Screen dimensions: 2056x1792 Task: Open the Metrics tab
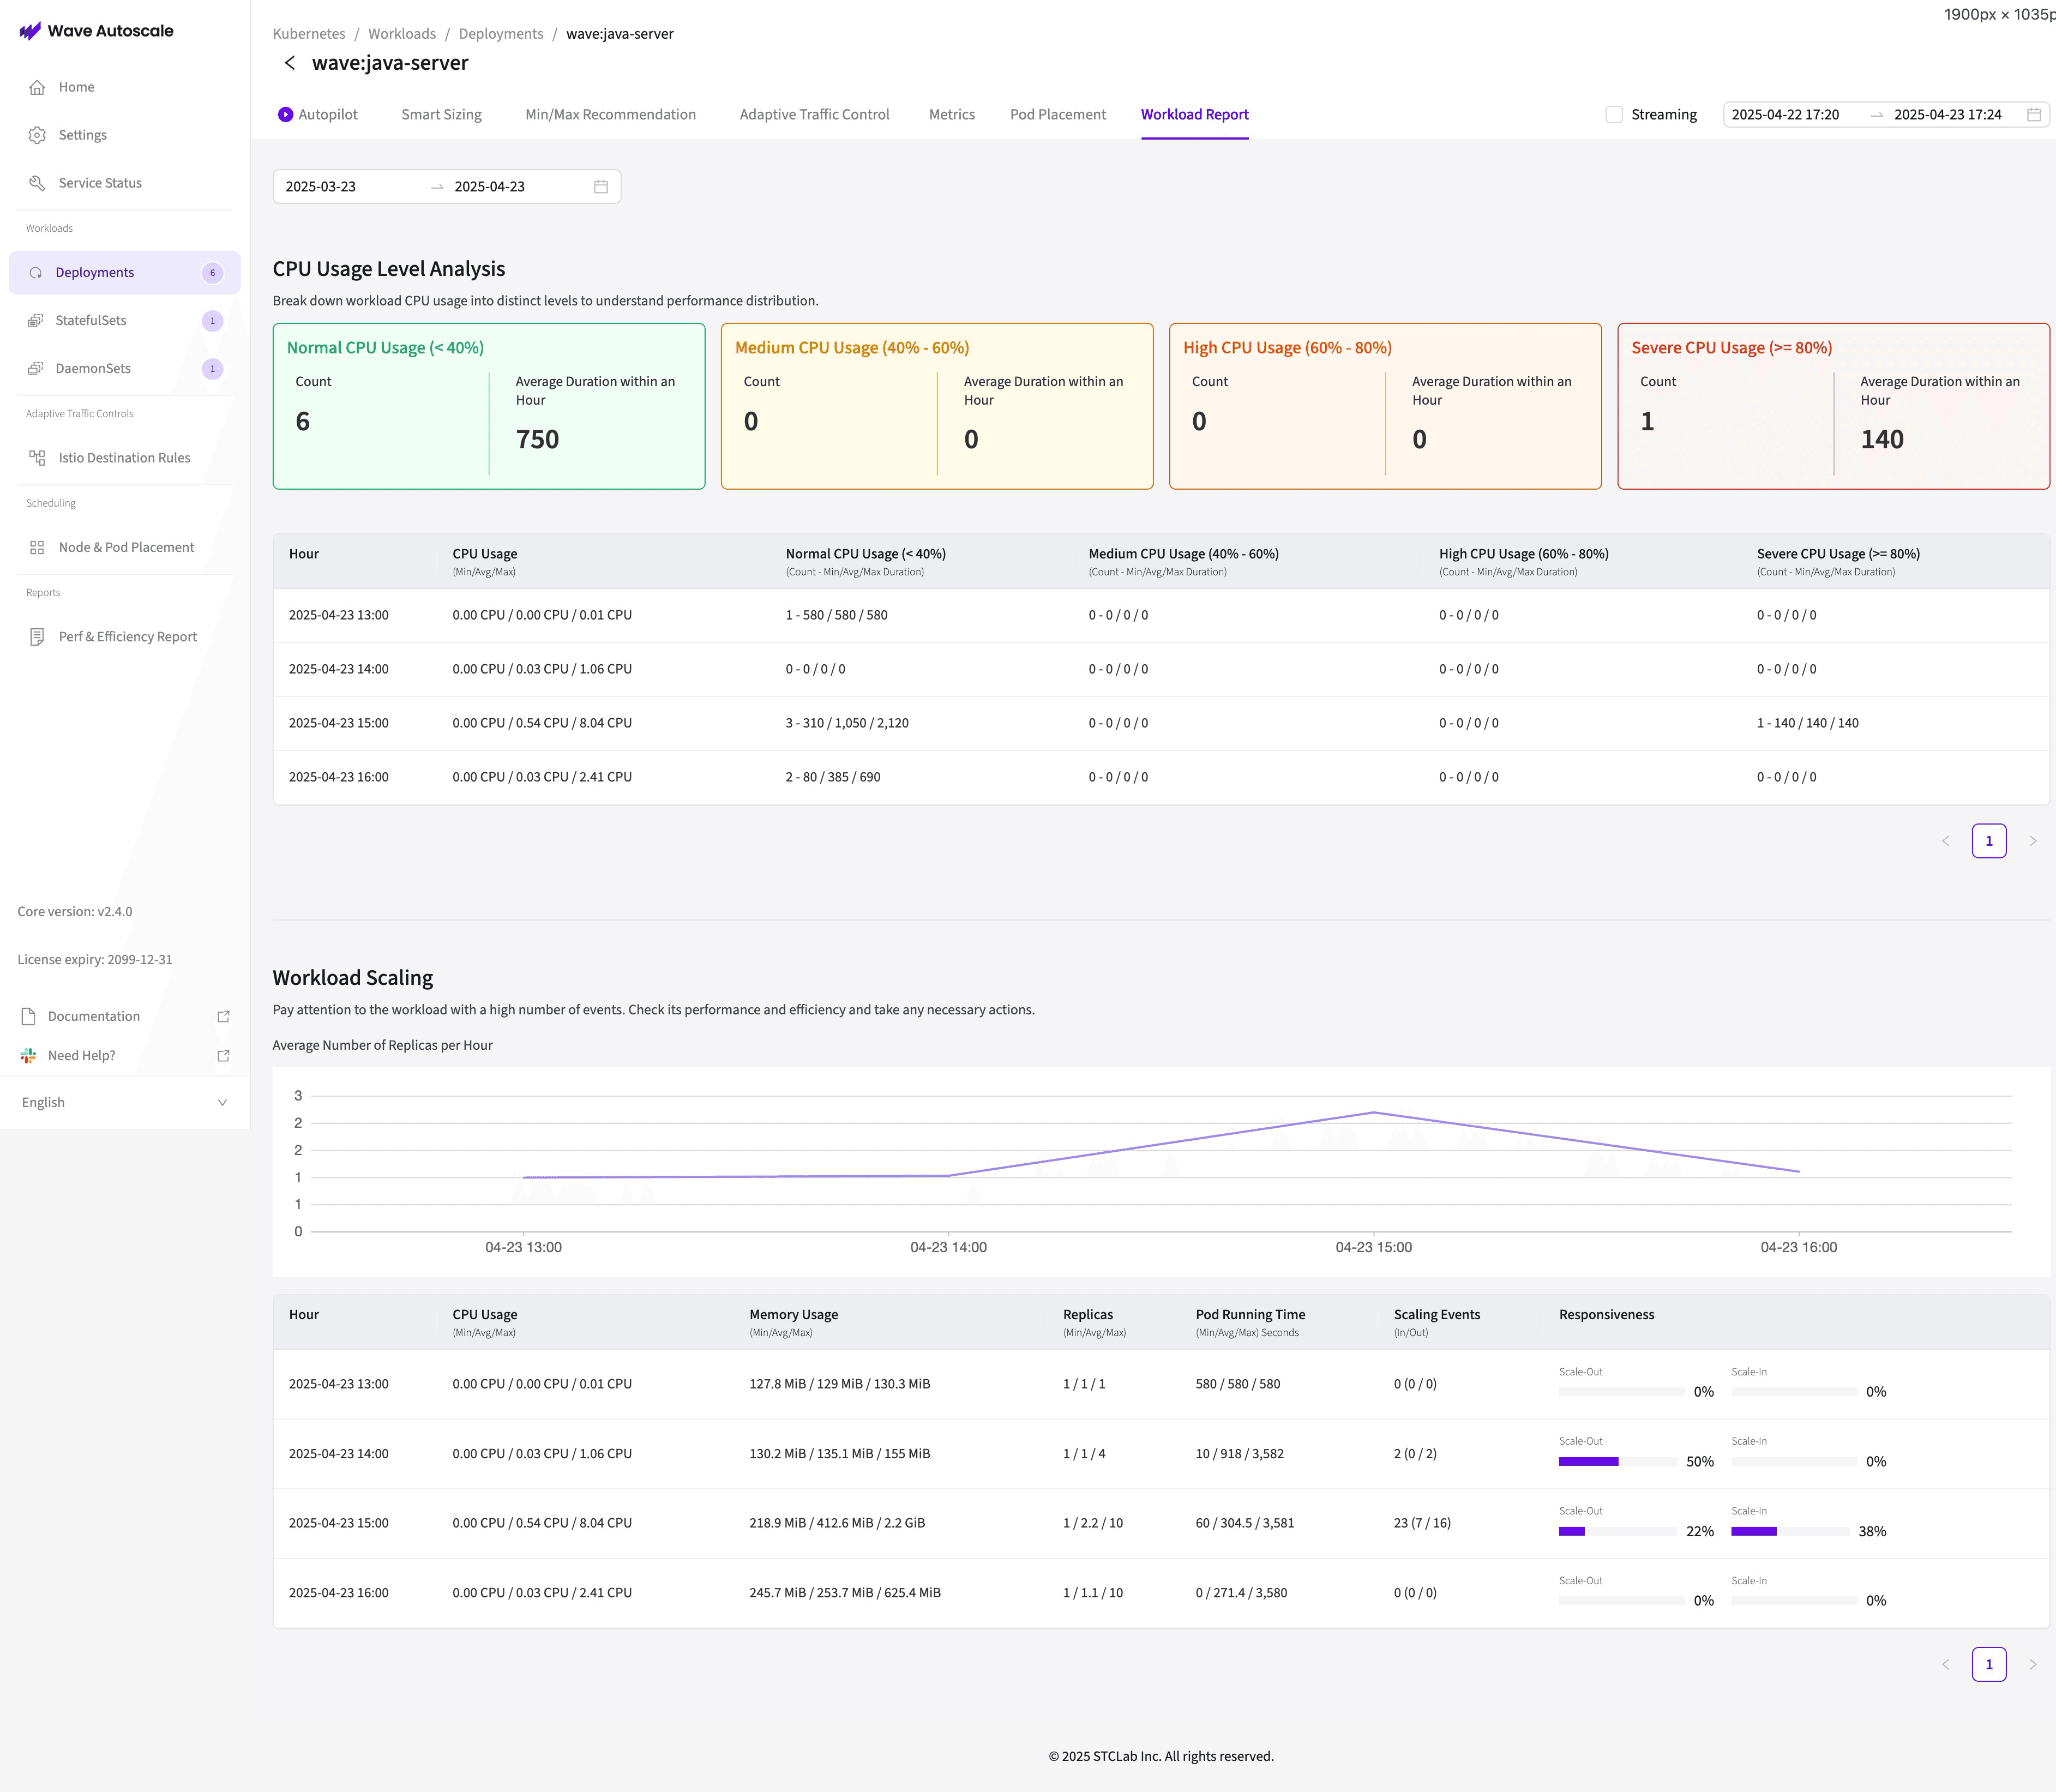951,115
